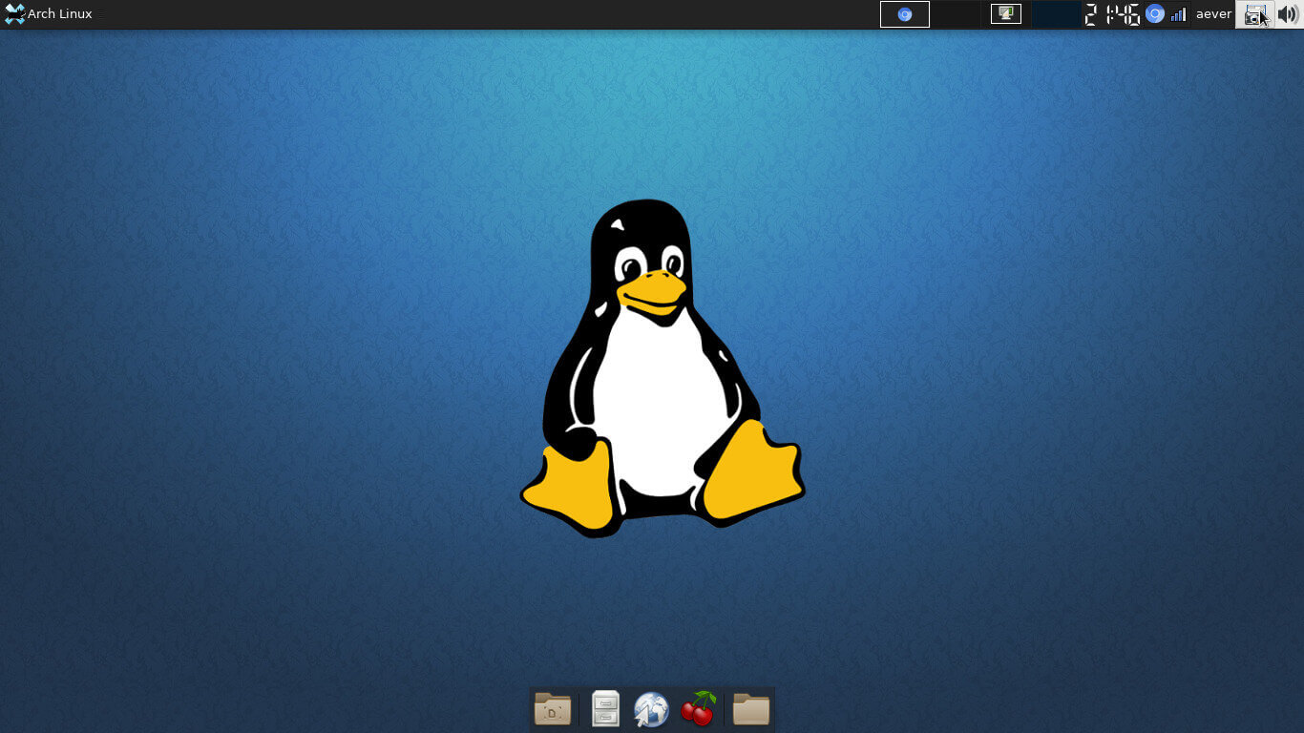Open the home folder from dock
The image size is (1304, 733).
(553, 709)
